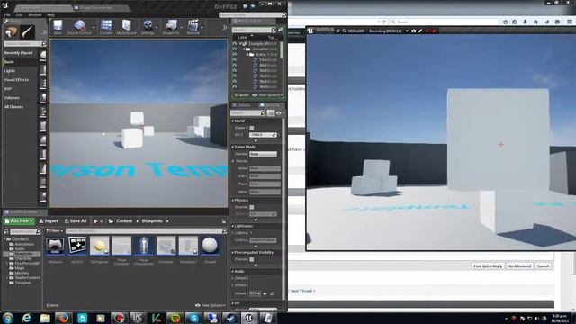Toggle visibility eye of Arena folder row

(x=234, y=54)
